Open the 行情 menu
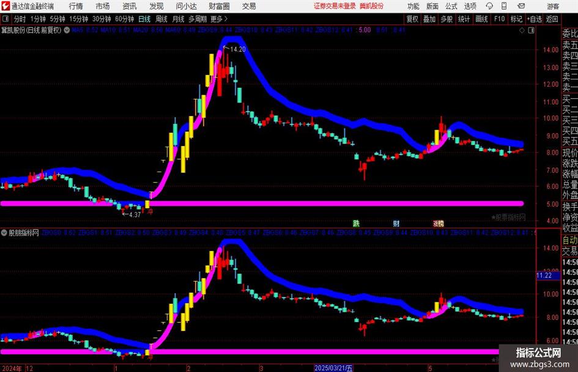The image size is (578, 372). (x=76, y=6)
